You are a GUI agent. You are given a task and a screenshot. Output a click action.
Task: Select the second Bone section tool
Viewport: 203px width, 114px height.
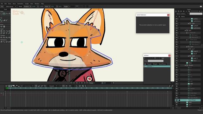(4, 27)
